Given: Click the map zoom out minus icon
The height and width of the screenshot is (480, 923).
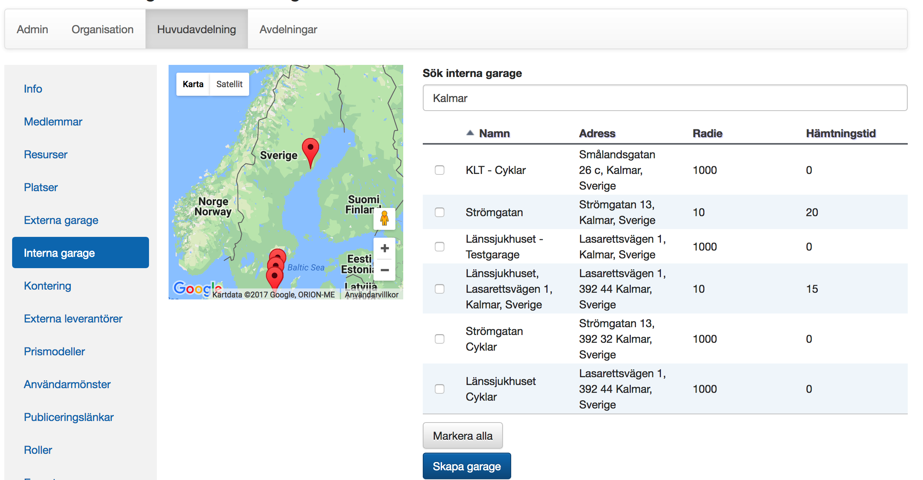Looking at the screenshot, I should 384,270.
